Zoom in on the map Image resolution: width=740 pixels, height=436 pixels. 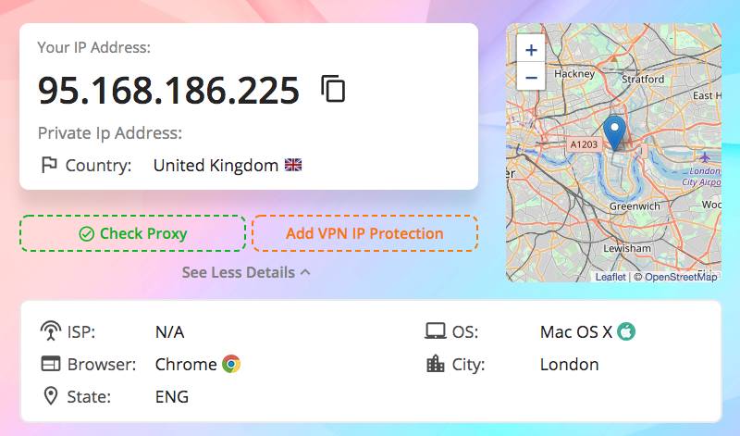tap(531, 49)
